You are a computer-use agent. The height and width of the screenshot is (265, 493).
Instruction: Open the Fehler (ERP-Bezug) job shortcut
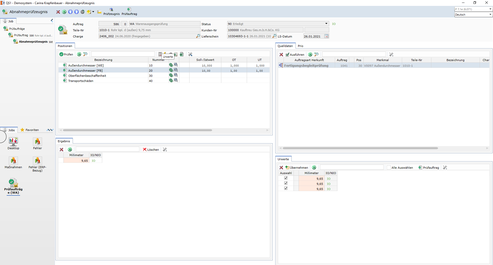tap(37, 164)
